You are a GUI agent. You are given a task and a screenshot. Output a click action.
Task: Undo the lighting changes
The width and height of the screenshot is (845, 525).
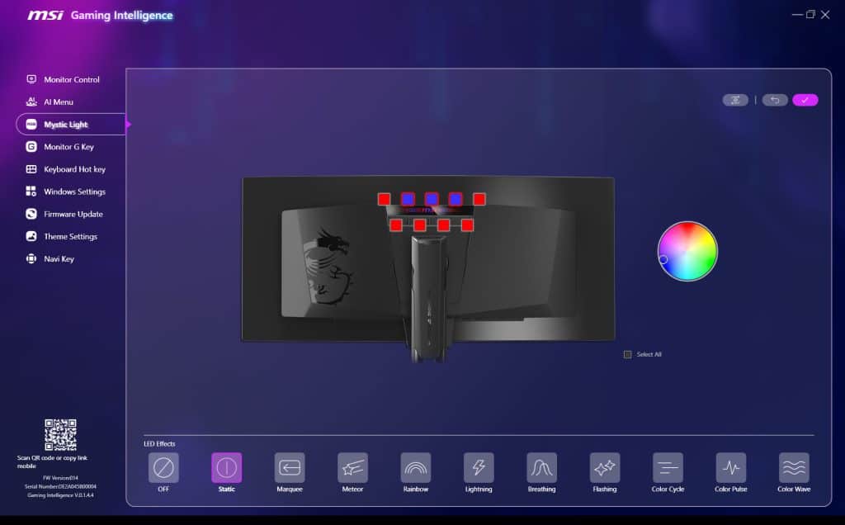tap(774, 99)
